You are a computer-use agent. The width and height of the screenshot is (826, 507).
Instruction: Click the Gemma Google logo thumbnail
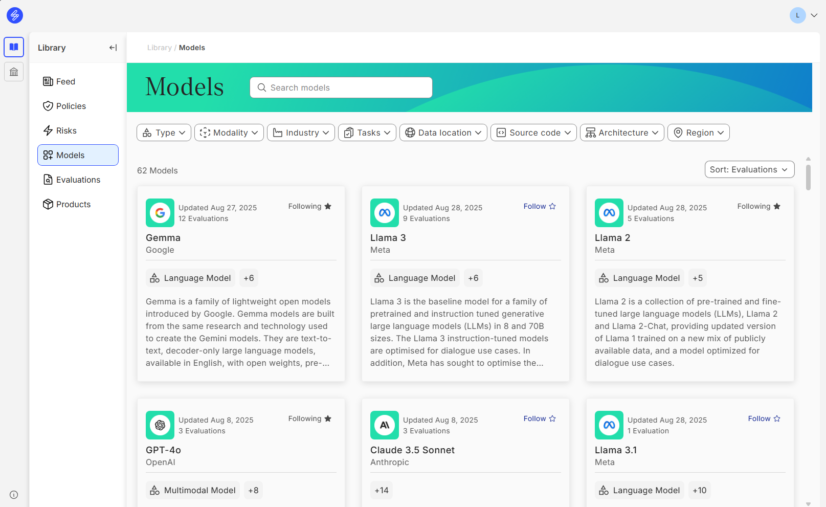coord(160,213)
